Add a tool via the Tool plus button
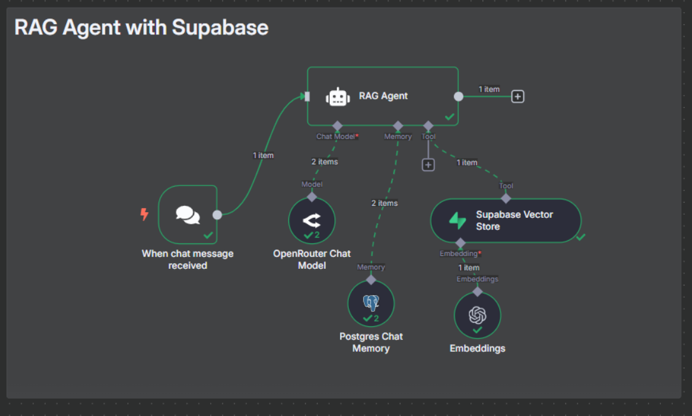 pos(428,165)
